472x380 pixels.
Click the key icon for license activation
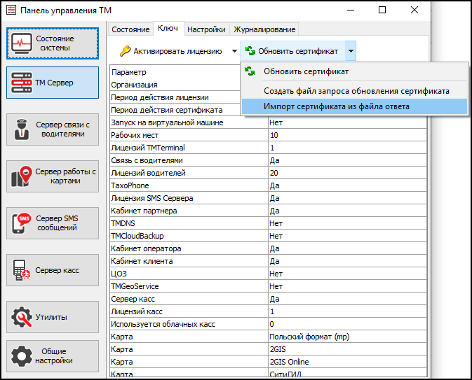click(x=125, y=51)
